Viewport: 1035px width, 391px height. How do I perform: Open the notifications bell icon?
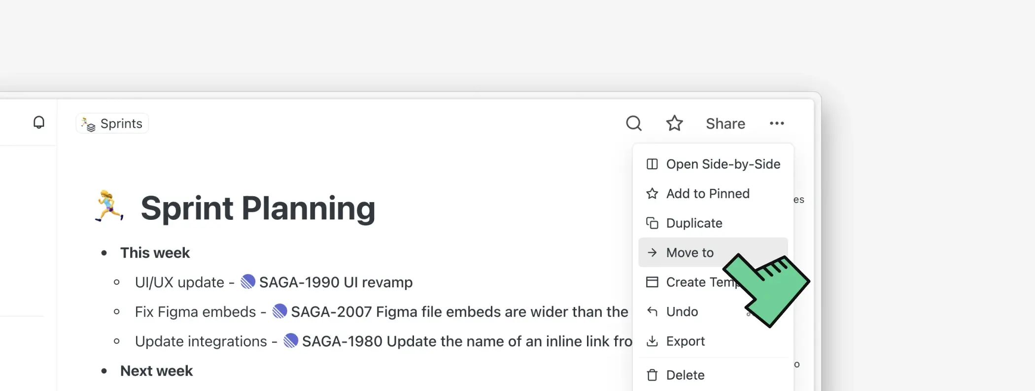(x=38, y=123)
